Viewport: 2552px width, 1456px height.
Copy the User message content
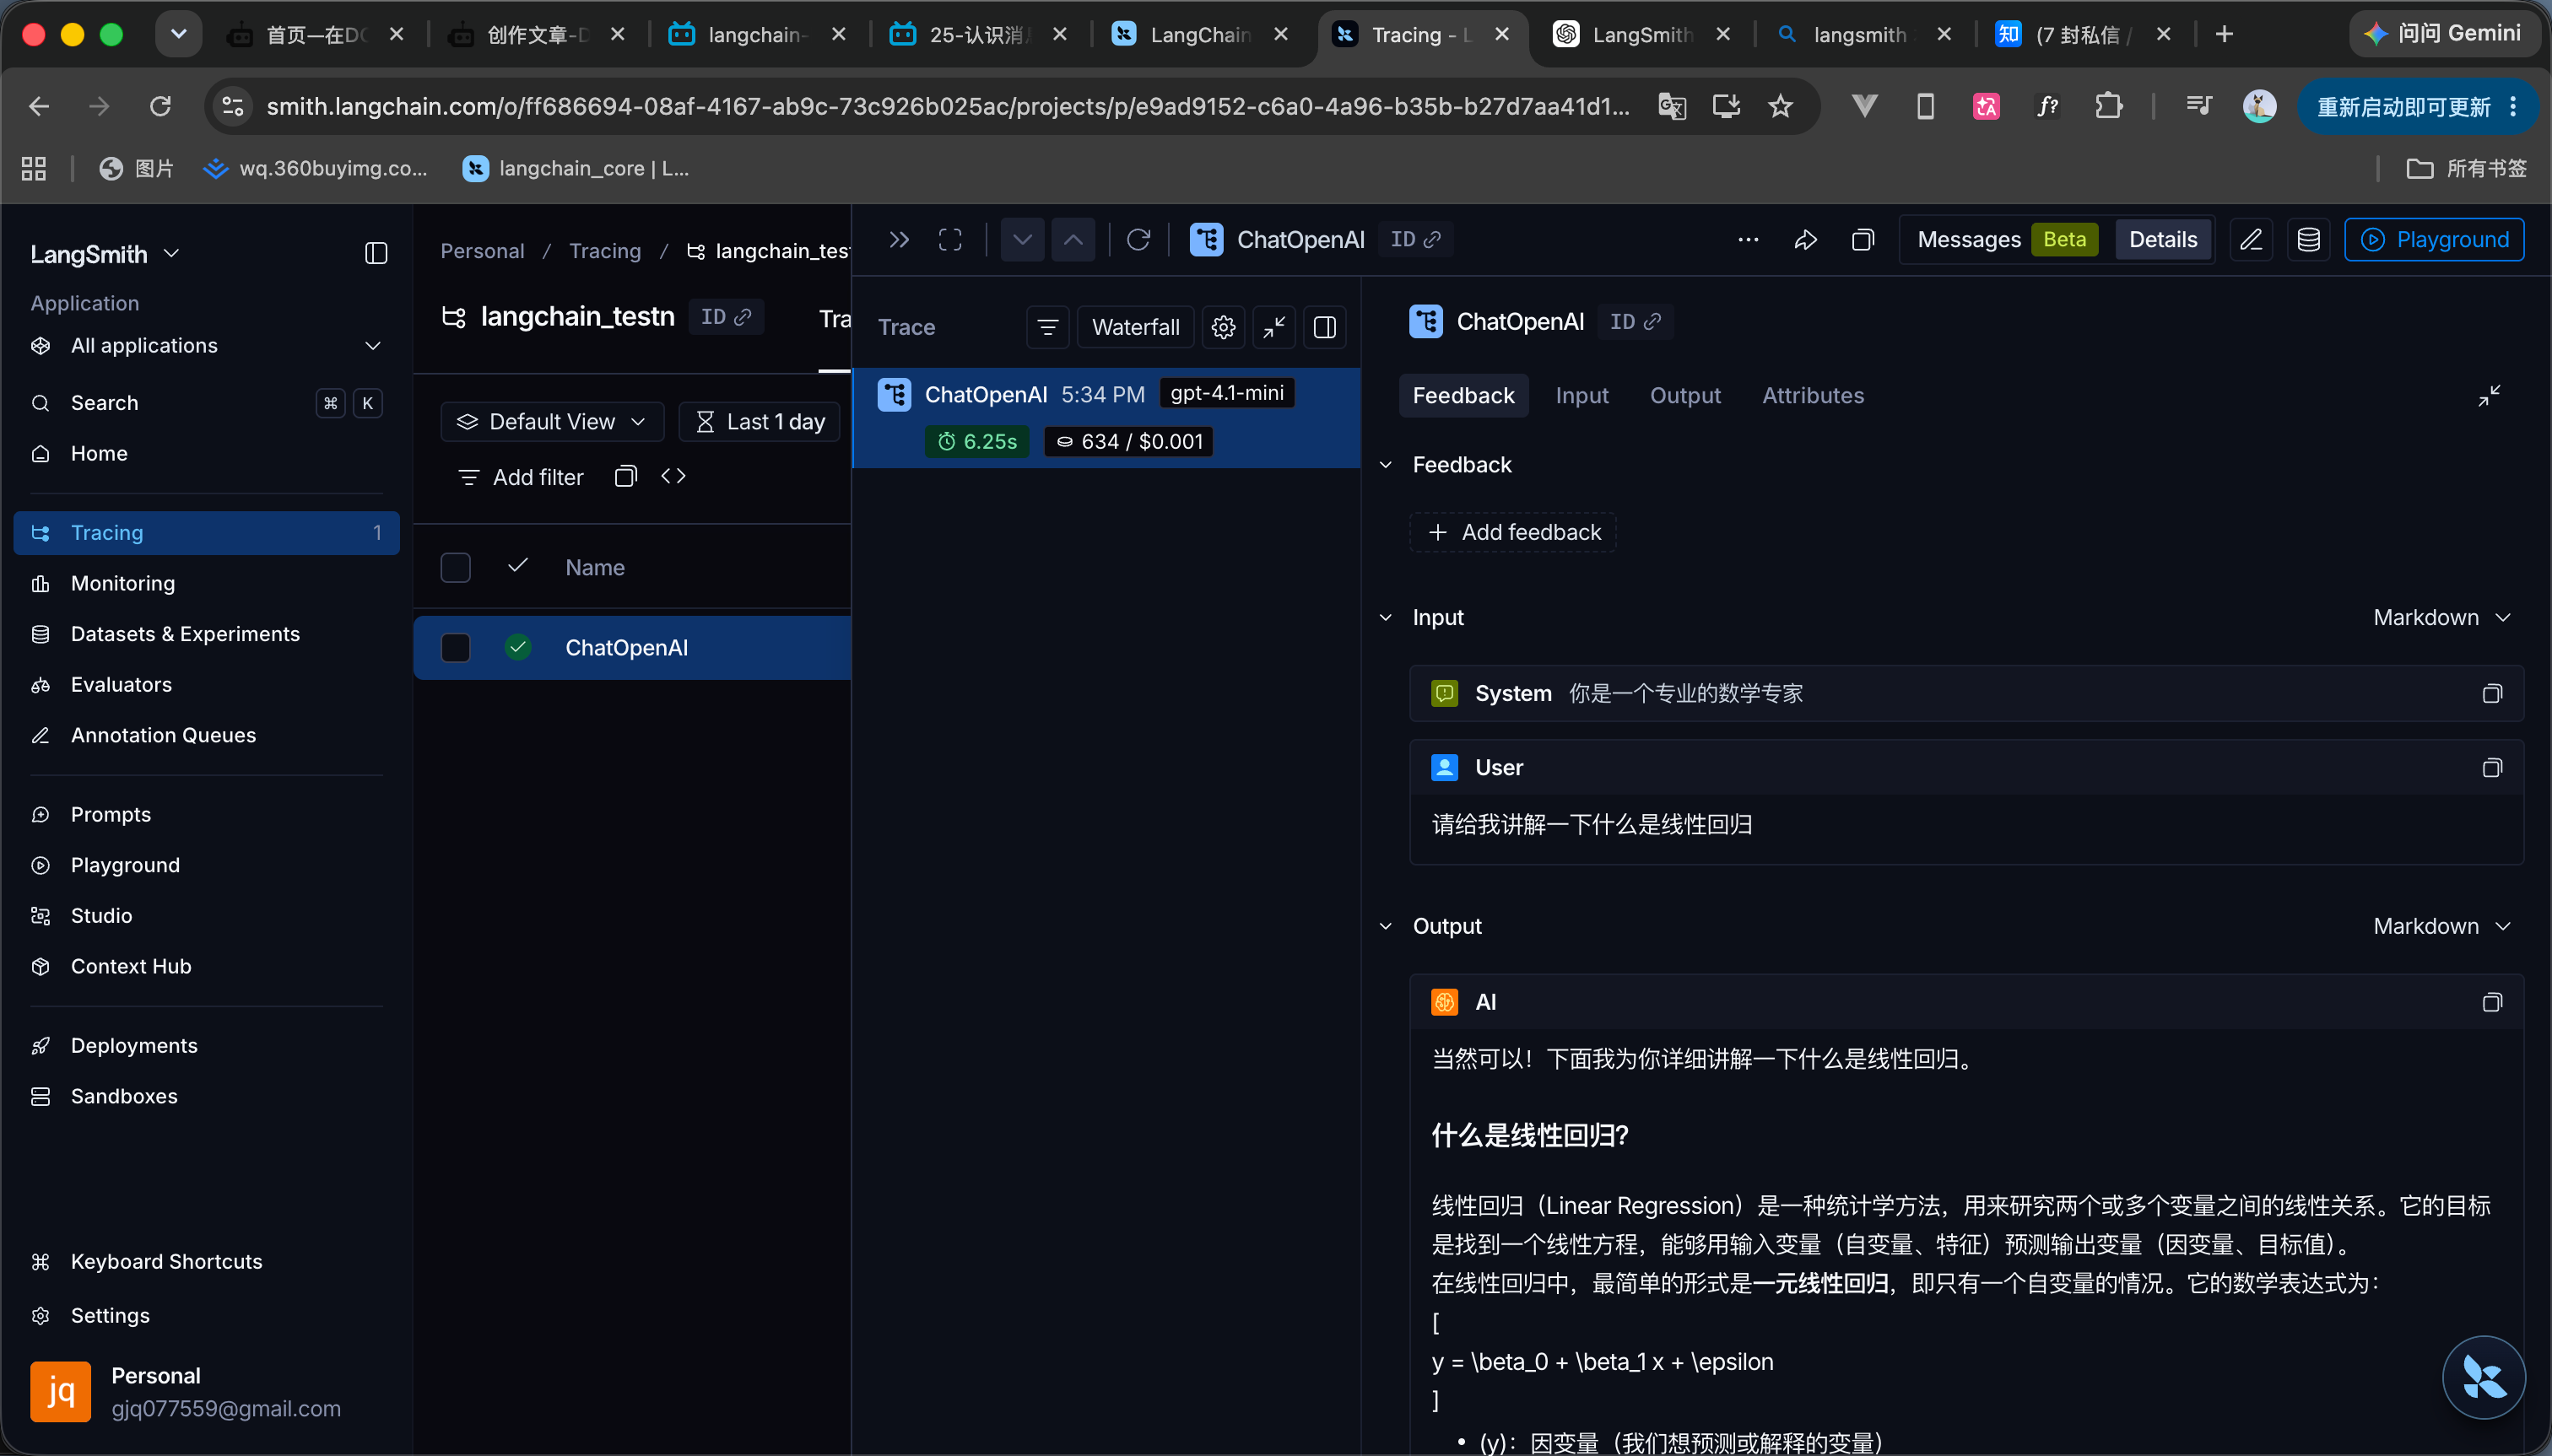pos(2492,767)
